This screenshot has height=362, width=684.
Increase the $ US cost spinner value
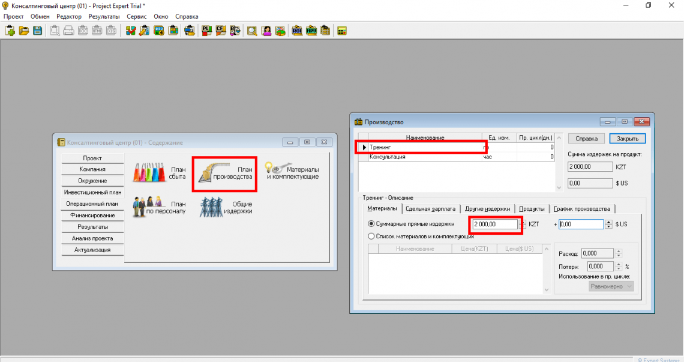click(x=608, y=222)
